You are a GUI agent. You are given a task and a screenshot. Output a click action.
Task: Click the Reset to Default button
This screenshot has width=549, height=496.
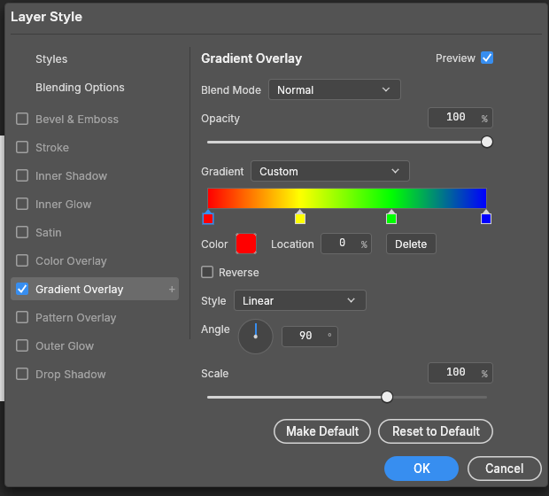pyautogui.click(x=436, y=431)
